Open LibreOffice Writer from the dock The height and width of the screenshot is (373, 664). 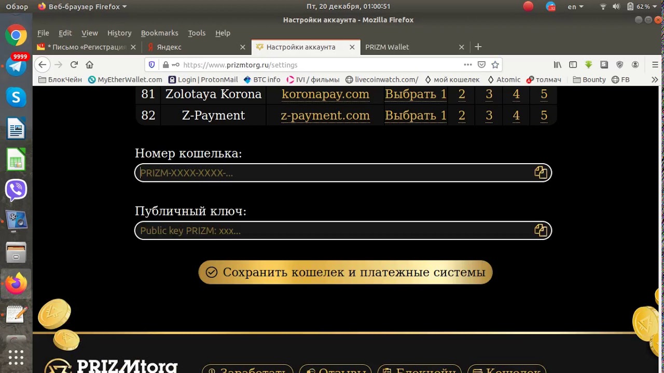(x=16, y=128)
